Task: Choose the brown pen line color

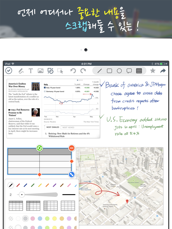Action: tap(62, 185)
